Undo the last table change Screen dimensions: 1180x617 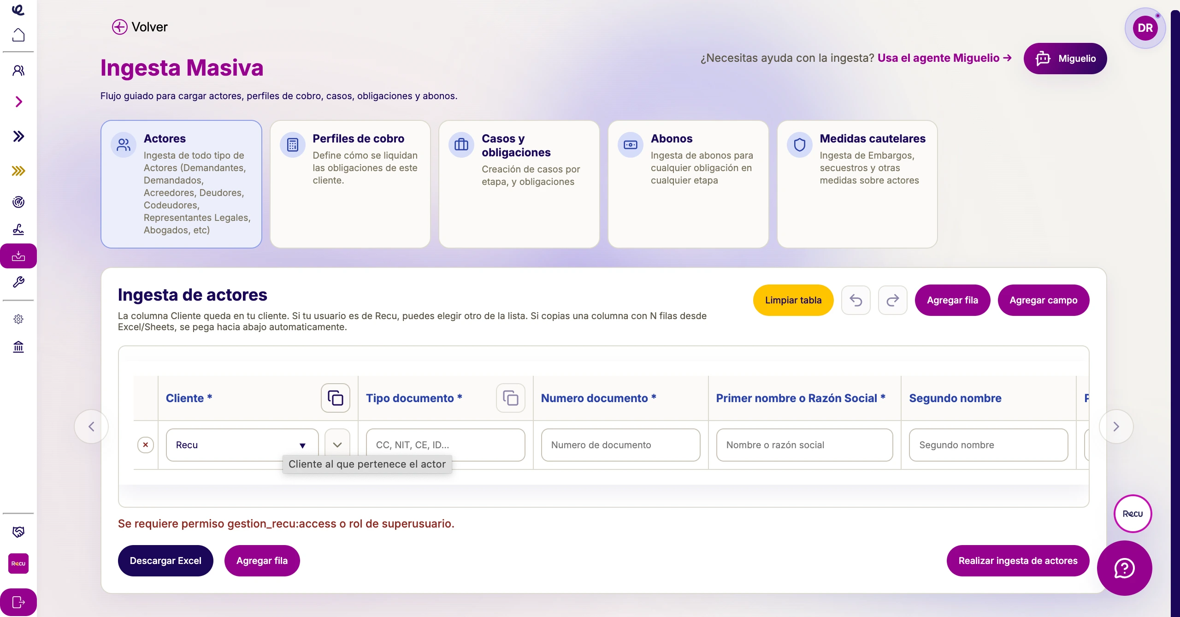[x=856, y=300]
